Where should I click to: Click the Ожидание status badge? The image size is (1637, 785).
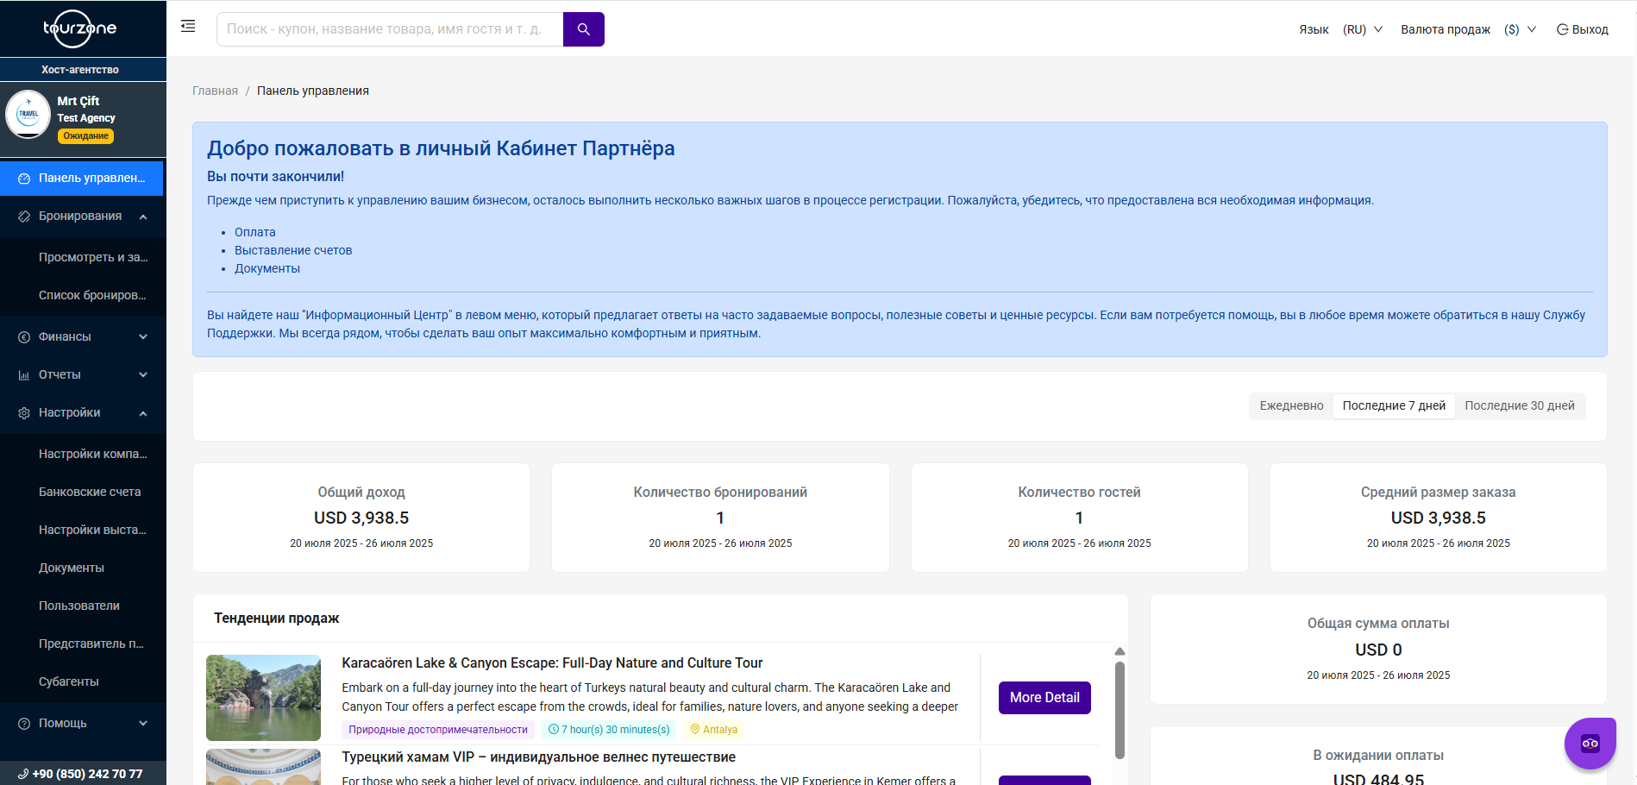pos(85,136)
